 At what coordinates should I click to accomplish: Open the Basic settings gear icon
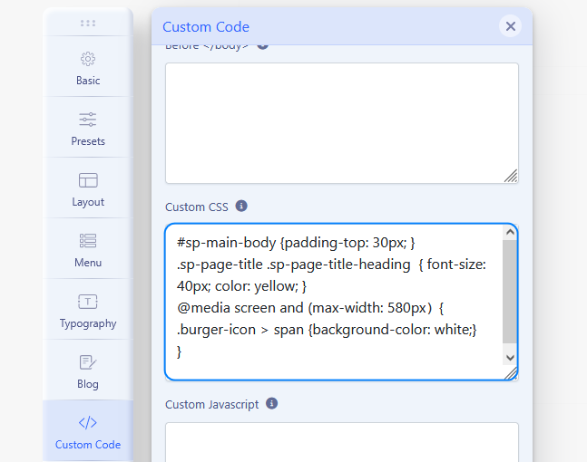point(88,59)
